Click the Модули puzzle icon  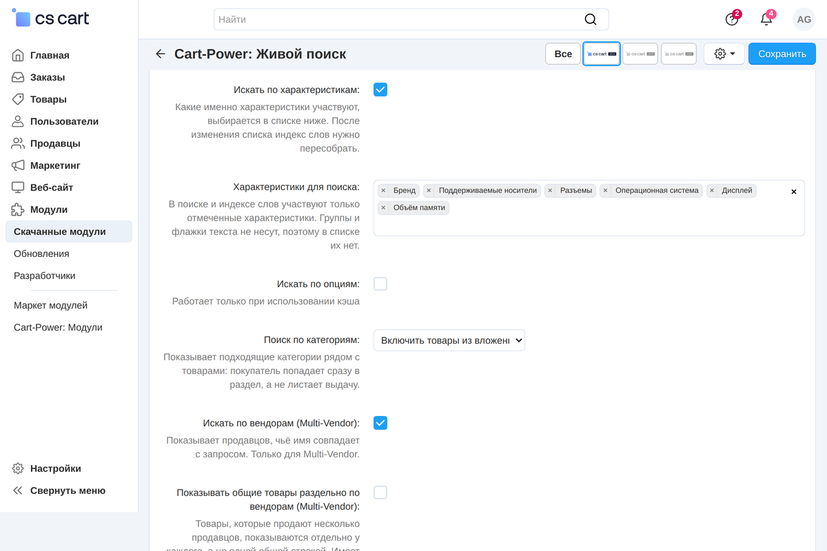[x=18, y=209]
